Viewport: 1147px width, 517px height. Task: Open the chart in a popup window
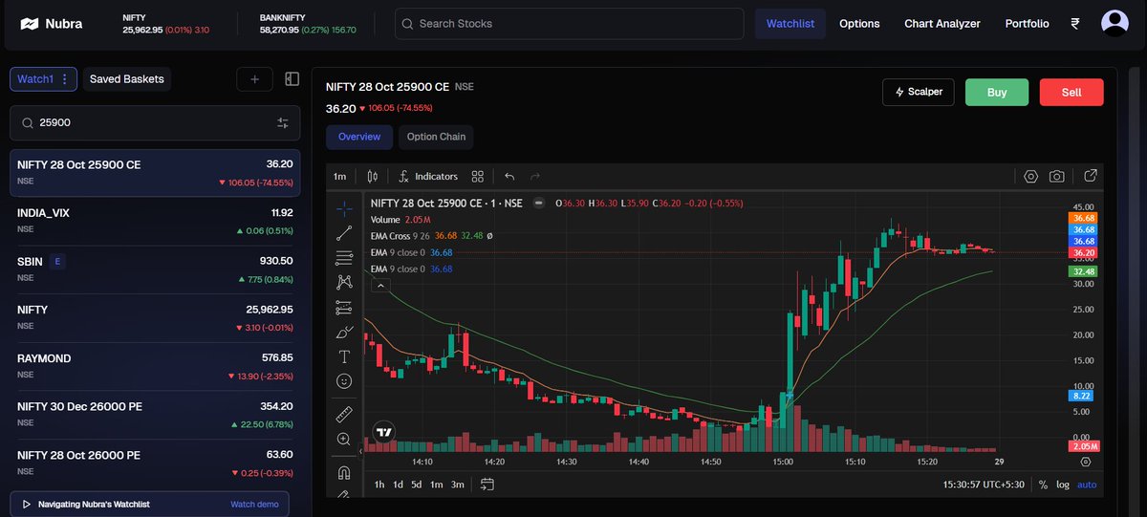tap(1090, 176)
